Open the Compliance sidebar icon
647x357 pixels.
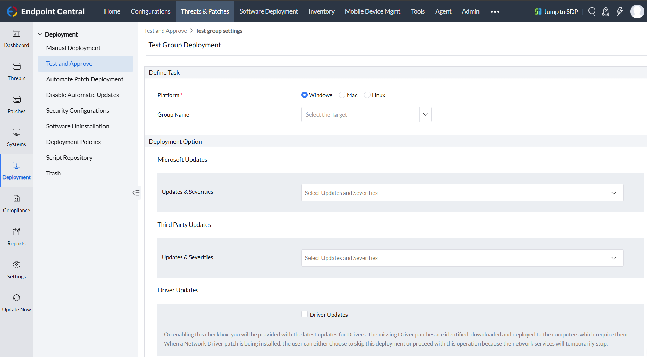click(x=16, y=199)
